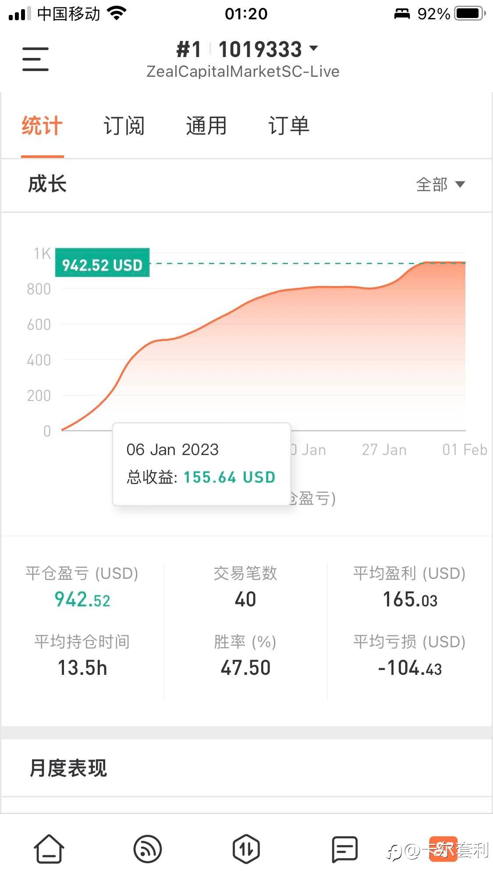Tap the ZealCapitalMarketSC-Live server name
This screenshot has height=878, width=493.
click(x=243, y=72)
